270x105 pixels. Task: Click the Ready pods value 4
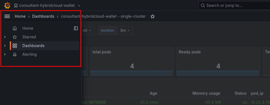pyautogui.click(x=218, y=66)
